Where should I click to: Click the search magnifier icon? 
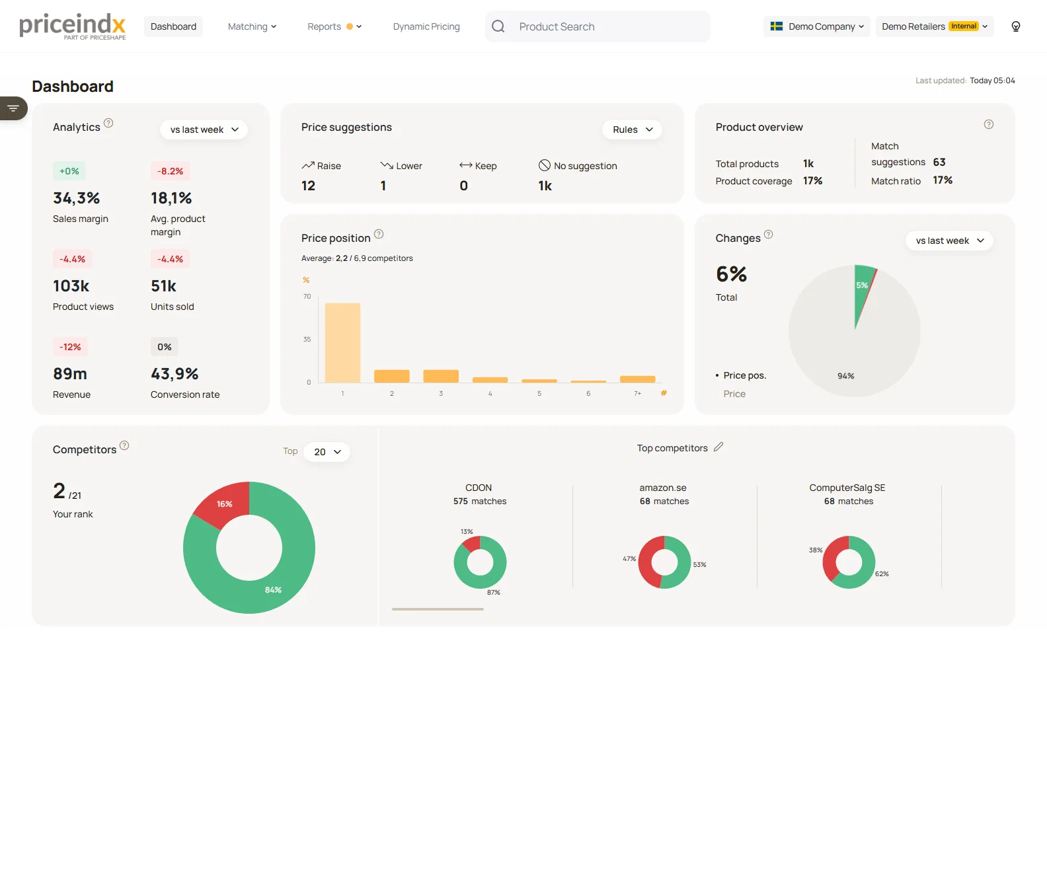tap(498, 26)
